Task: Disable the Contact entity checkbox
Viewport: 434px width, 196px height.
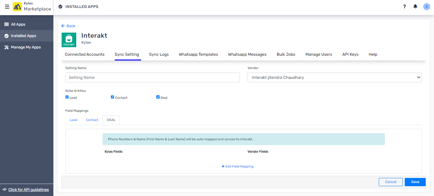Action: 112,97
